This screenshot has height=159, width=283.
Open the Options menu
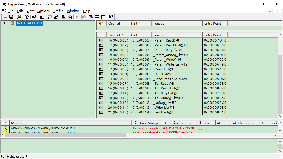(44, 11)
